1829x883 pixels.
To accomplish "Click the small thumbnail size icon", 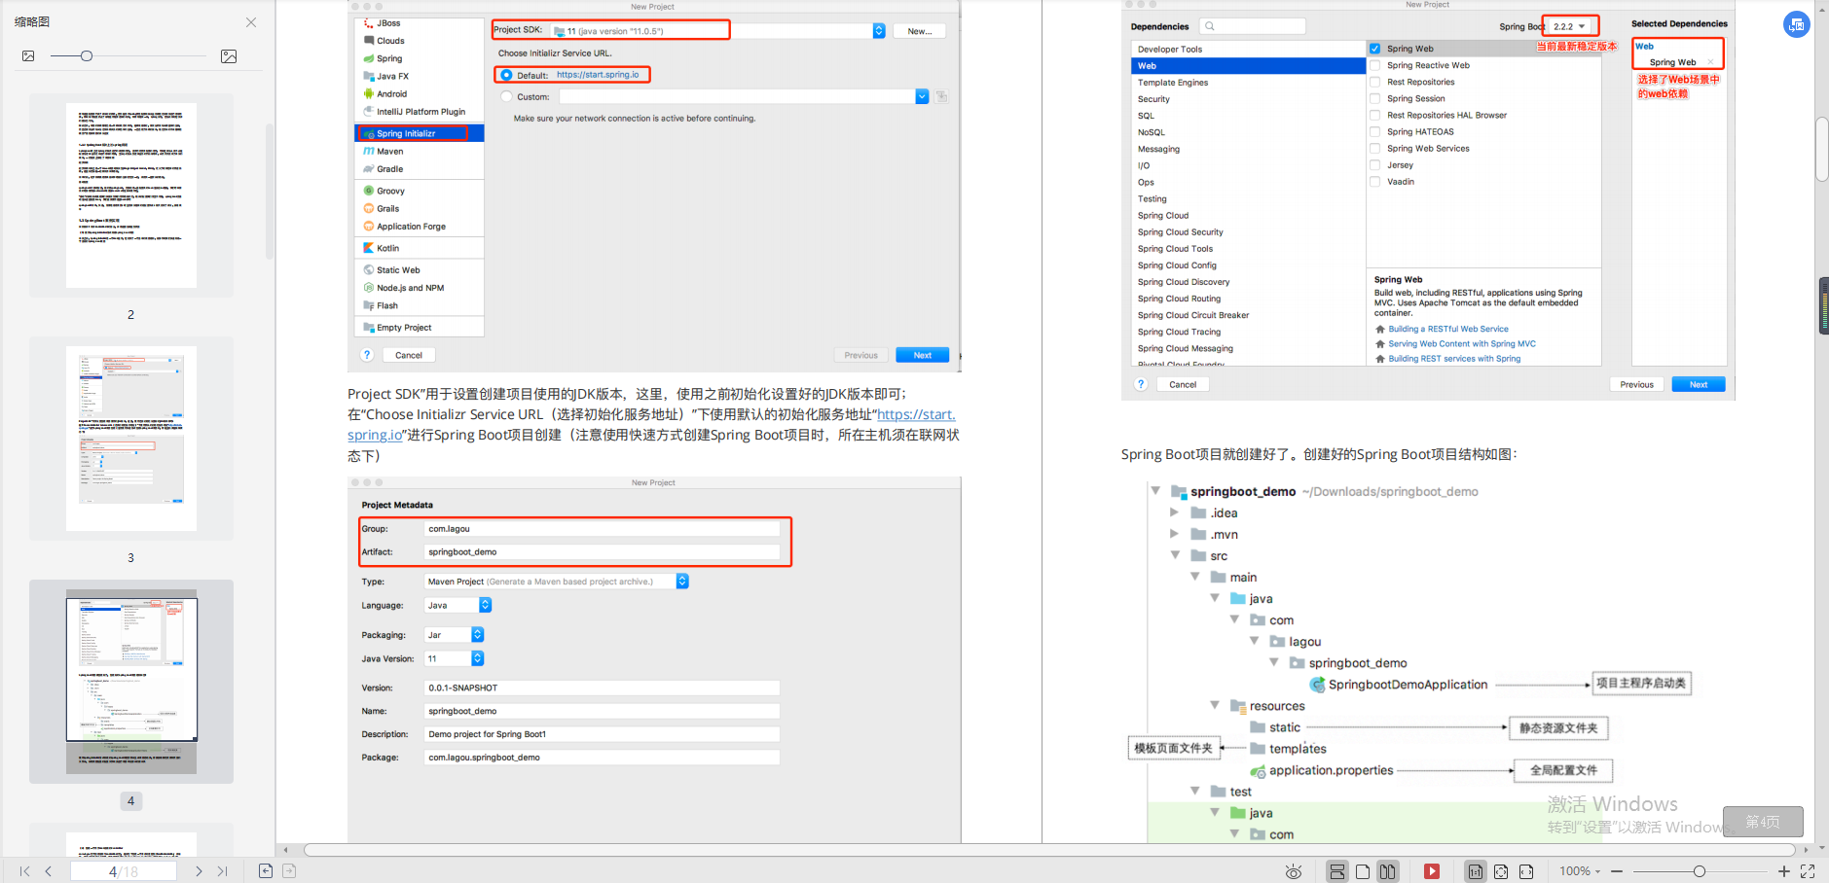I will click(x=28, y=56).
